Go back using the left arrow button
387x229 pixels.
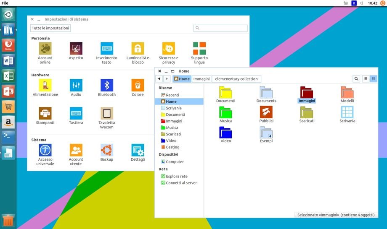click(x=159, y=79)
